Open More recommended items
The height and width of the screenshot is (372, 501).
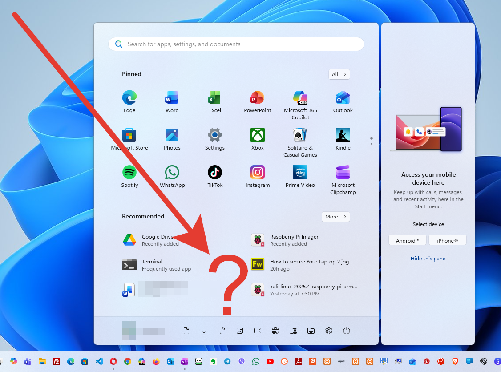[x=335, y=217]
